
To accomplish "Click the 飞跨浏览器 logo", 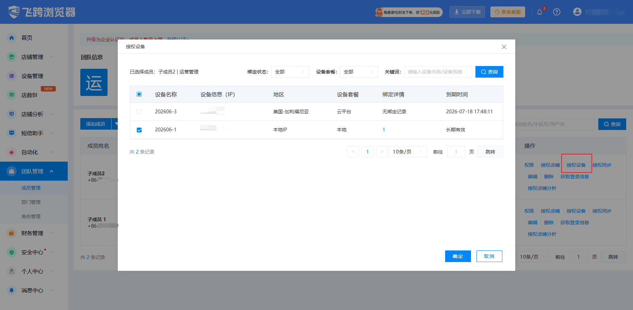I will coord(42,12).
